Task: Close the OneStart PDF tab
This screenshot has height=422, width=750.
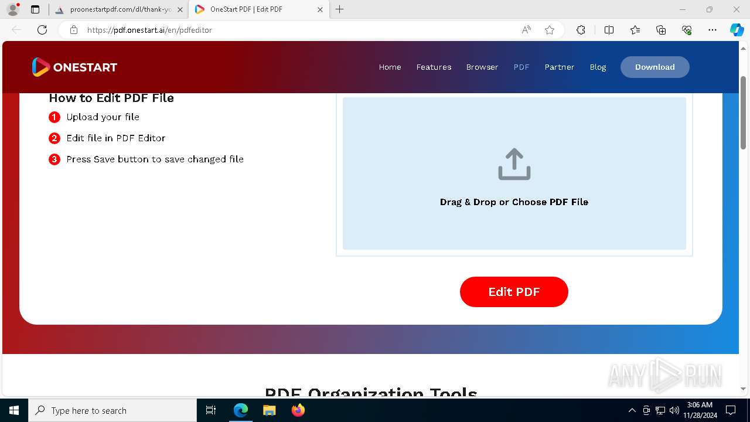Action: click(320, 9)
